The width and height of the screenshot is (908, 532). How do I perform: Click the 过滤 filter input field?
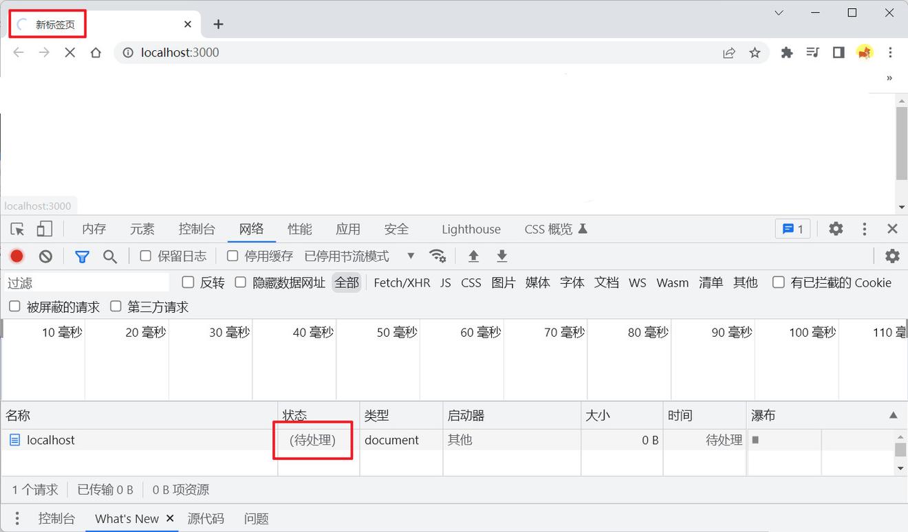(x=86, y=282)
